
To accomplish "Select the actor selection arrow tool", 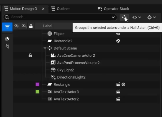I will tap(7, 39).
